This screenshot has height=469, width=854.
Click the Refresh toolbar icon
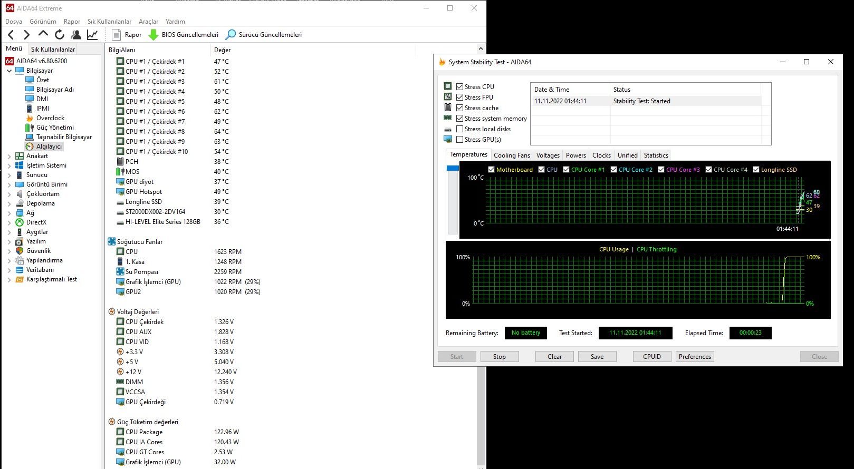point(60,35)
